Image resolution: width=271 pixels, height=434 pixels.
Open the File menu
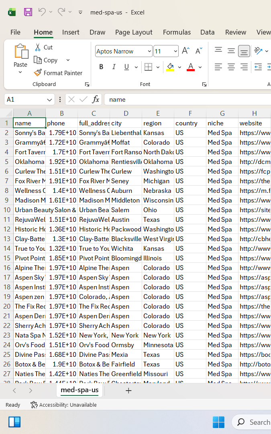[x=16, y=33]
